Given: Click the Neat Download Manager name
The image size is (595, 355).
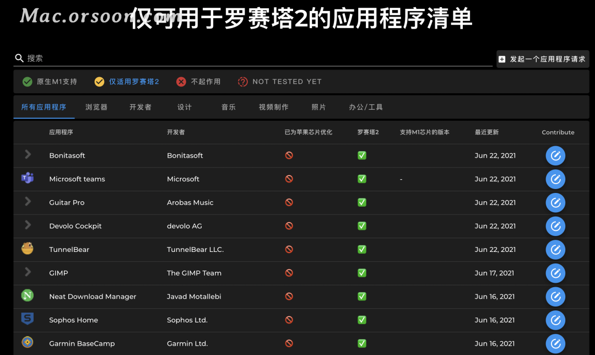Looking at the screenshot, I should [93, 297].
